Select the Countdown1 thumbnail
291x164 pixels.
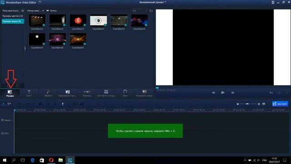[37, 20]
